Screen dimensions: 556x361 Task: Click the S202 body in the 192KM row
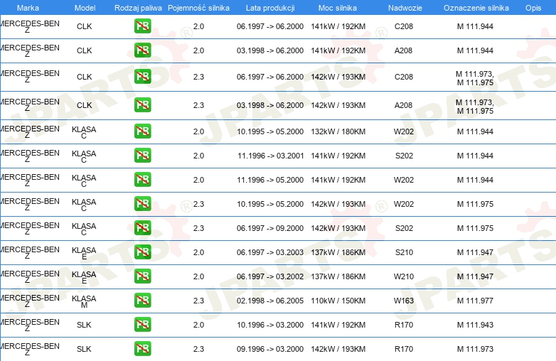pyautogui.click(x=404, y=156)
